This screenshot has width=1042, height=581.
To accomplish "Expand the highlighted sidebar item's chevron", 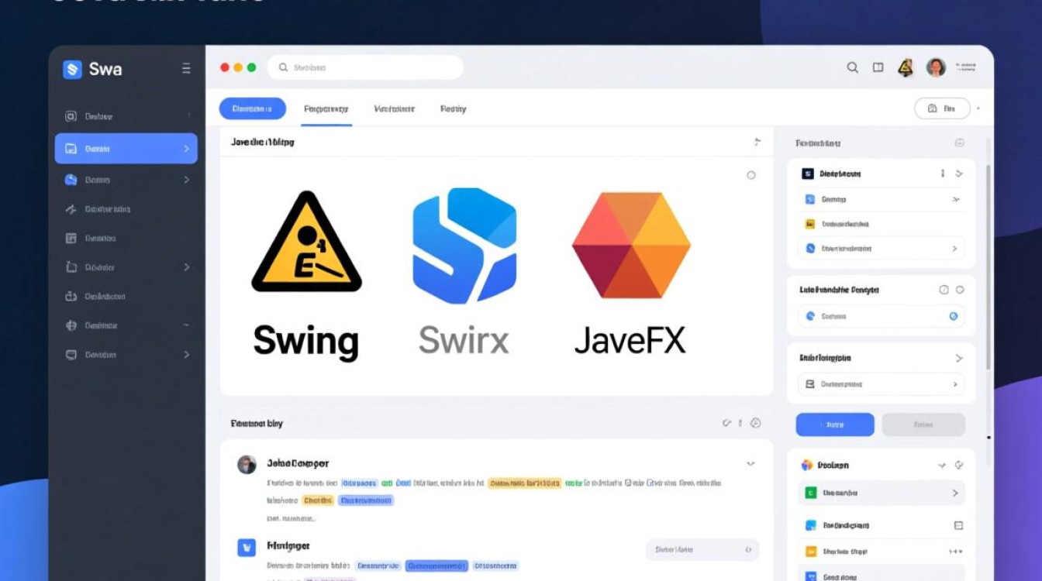I will (x=186, y=148).
